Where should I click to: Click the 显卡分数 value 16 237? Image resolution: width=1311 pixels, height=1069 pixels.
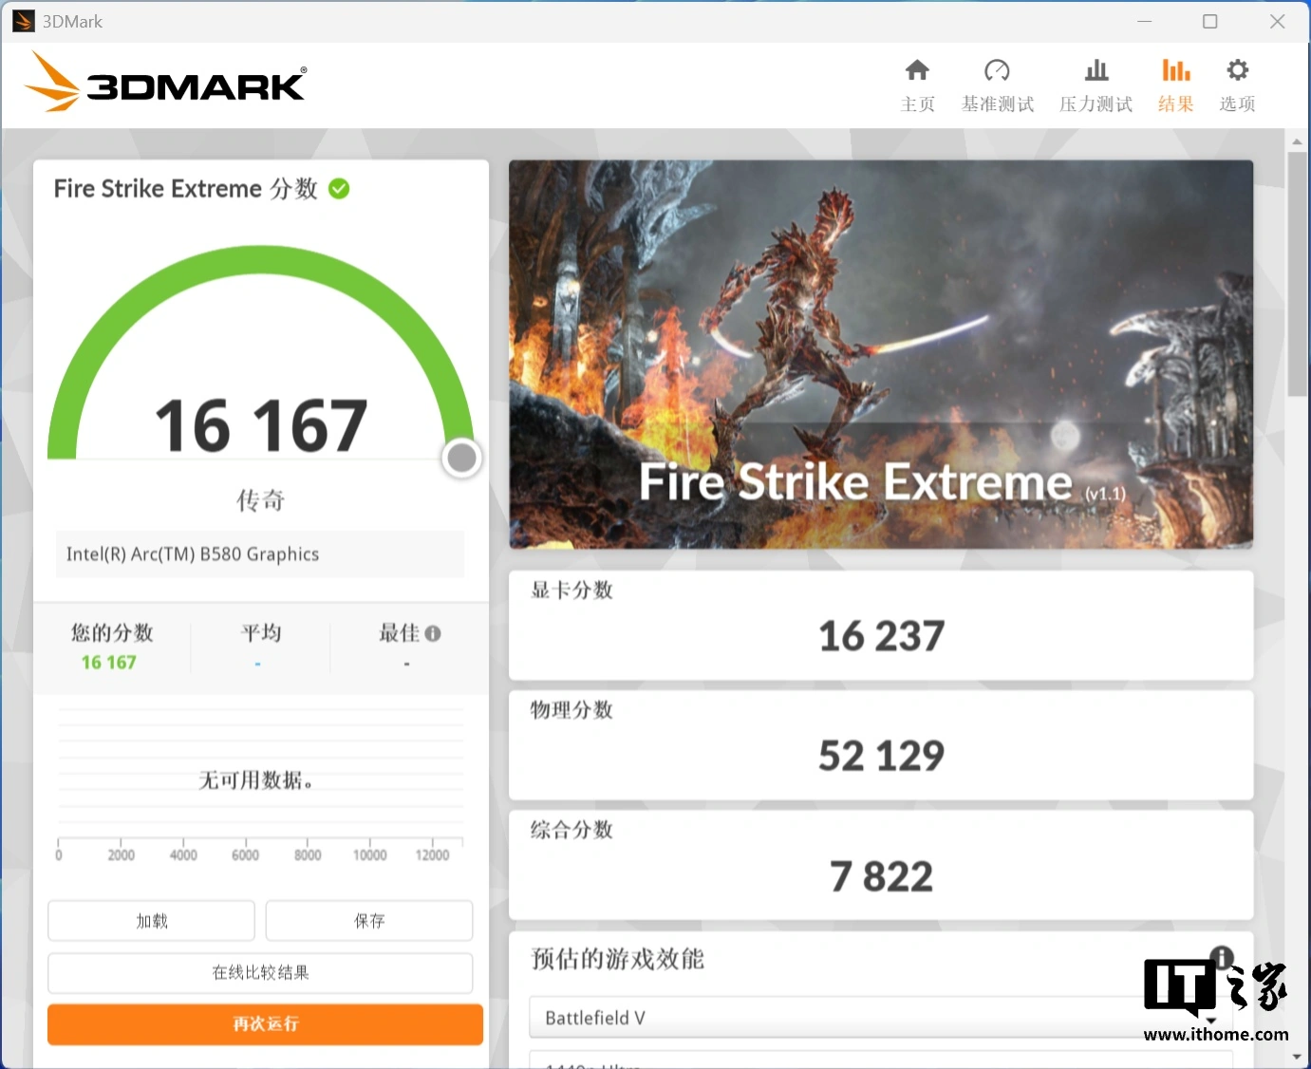(881, 636)
